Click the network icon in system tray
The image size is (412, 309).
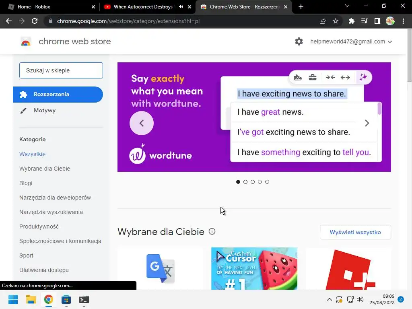(350, 299)
